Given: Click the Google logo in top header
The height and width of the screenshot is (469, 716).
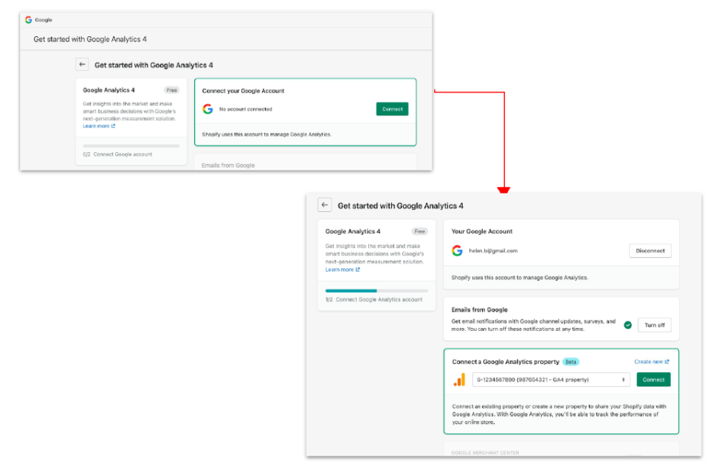Looking at the screenshot, I should click(28, 20).
